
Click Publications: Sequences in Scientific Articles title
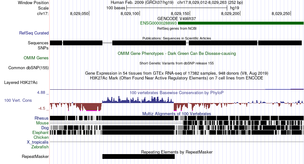tap(177, 38)
